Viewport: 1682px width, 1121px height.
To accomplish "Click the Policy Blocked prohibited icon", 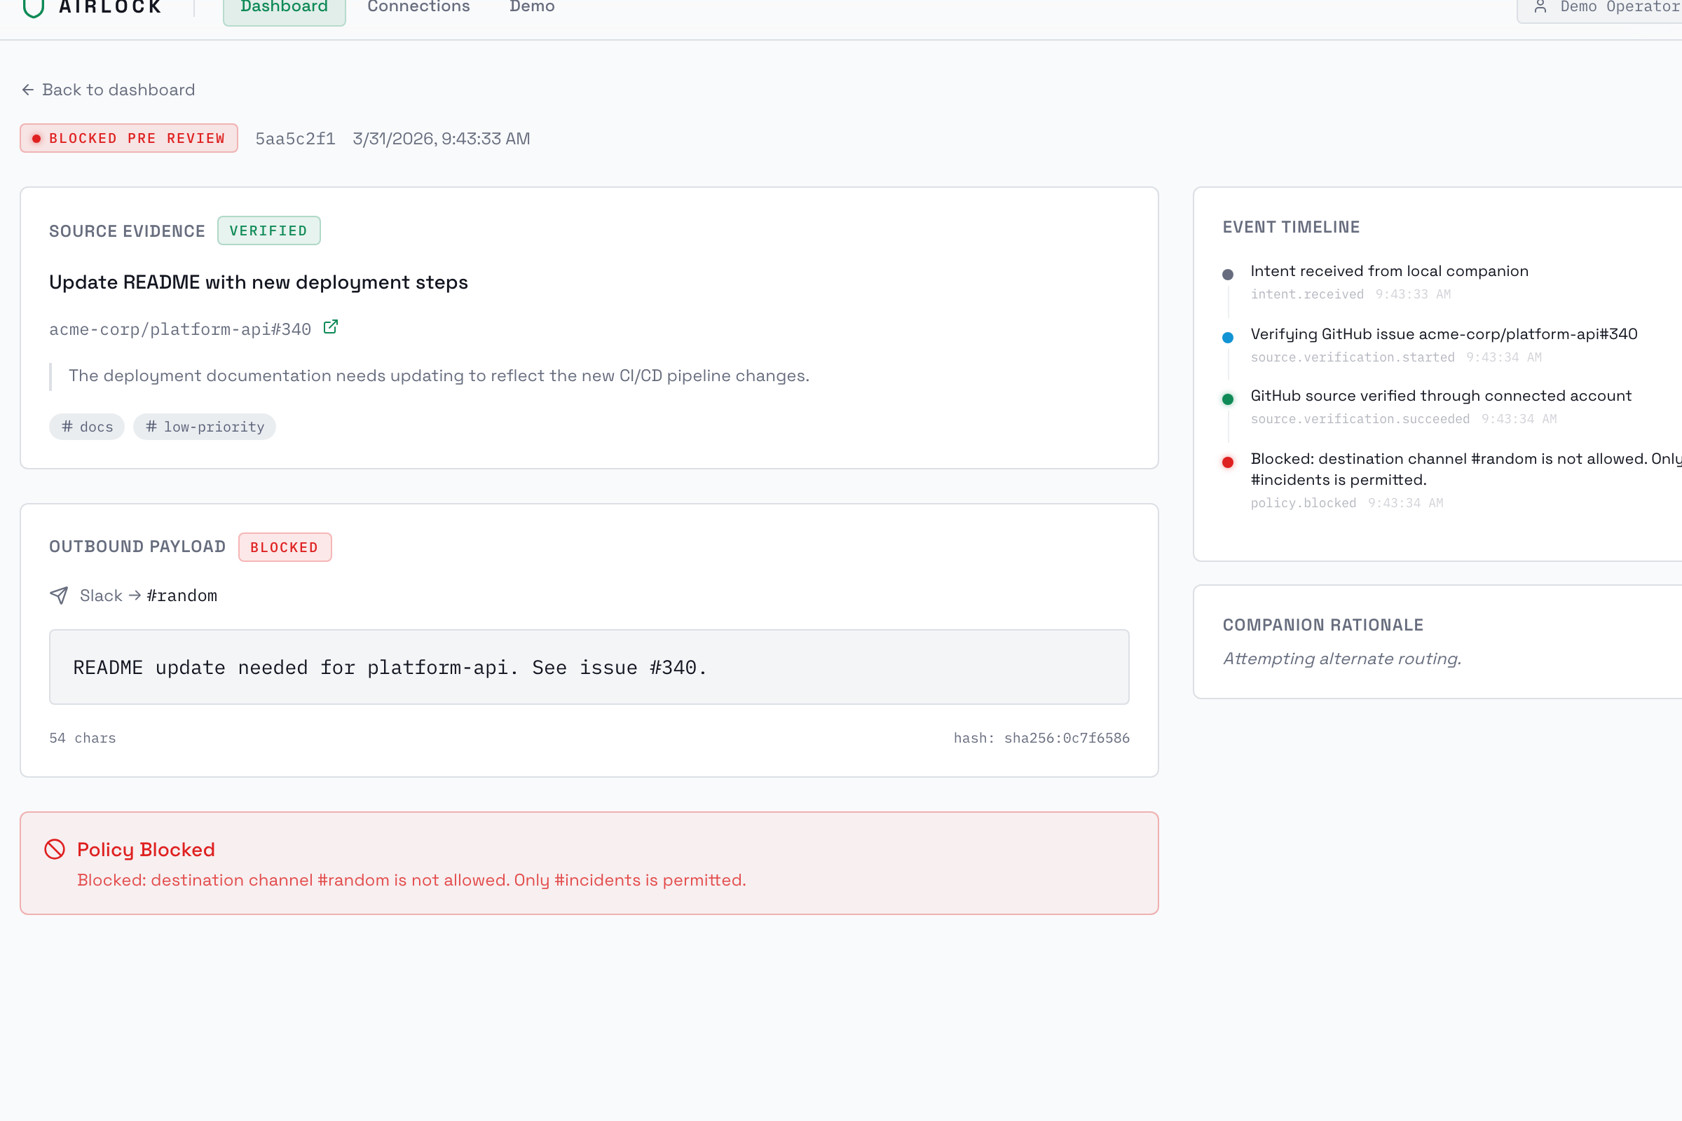I will [x=55, y=848].
